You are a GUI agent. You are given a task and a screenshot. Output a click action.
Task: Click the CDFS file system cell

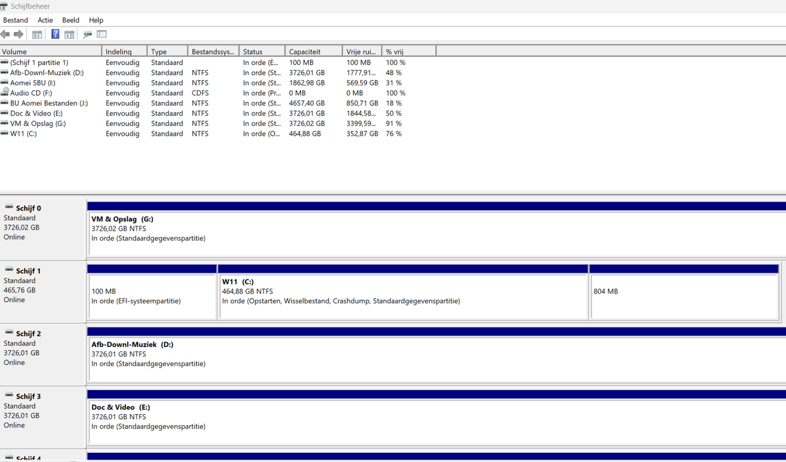point(200,93)
